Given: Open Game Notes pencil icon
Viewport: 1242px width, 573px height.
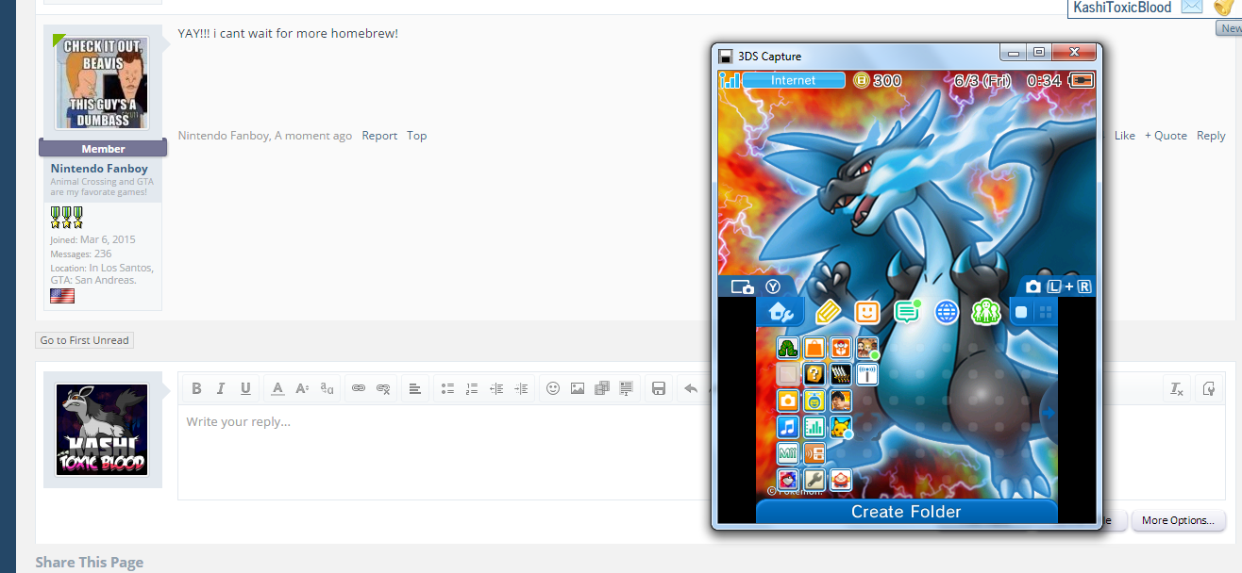Looking at the screenshot, I should (x=828, y=312).
